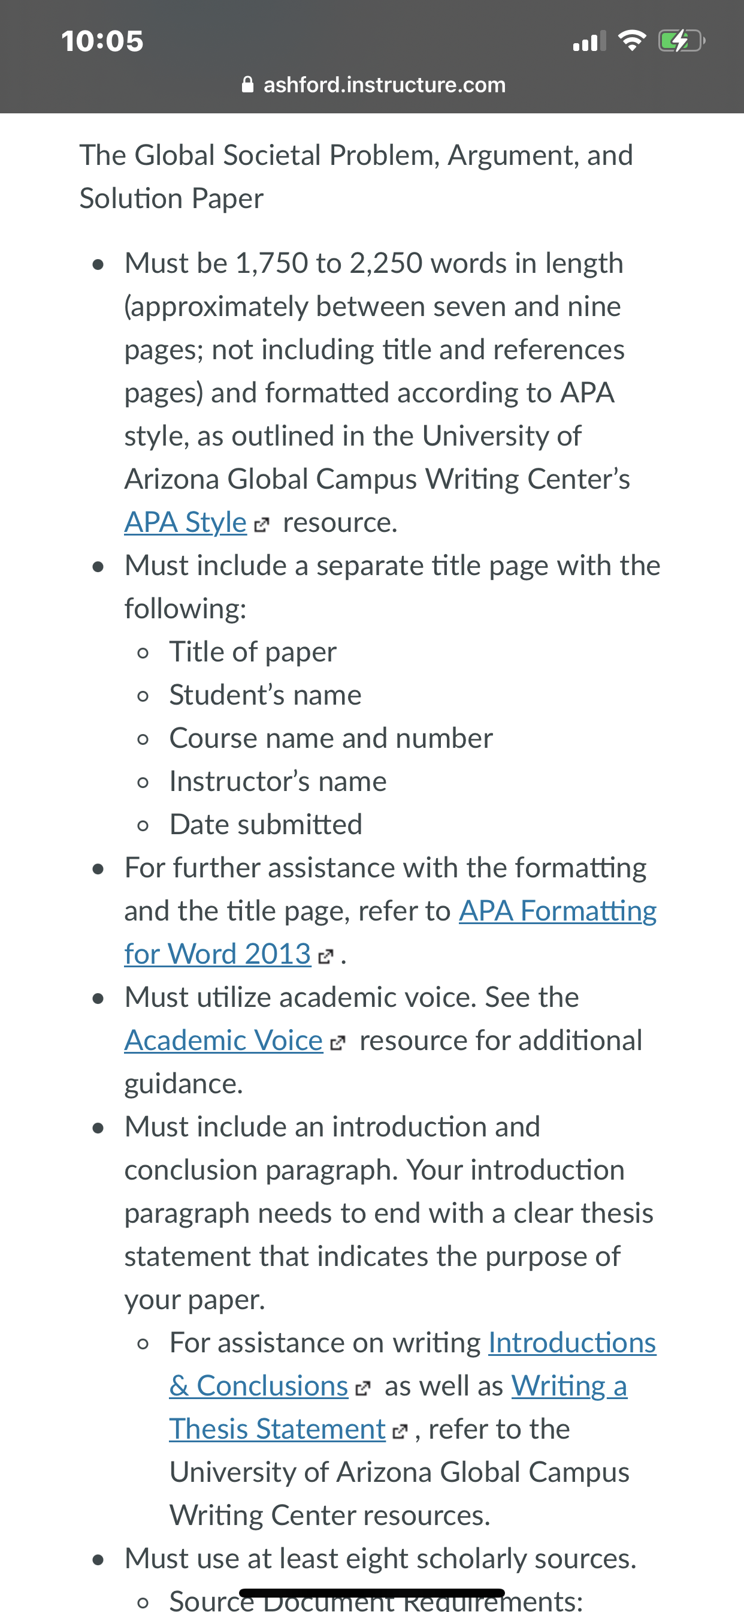
Task: Tap the 10:05 clock in status bar
Action: click(102, 41)
